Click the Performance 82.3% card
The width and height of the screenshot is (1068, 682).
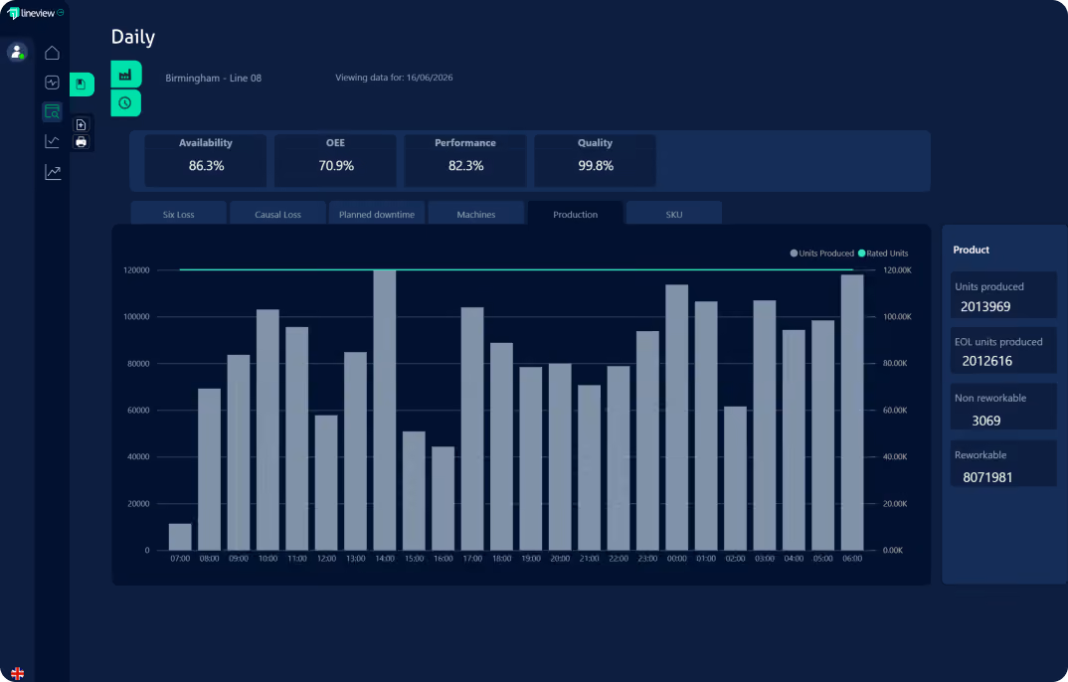tap(465, 161)
